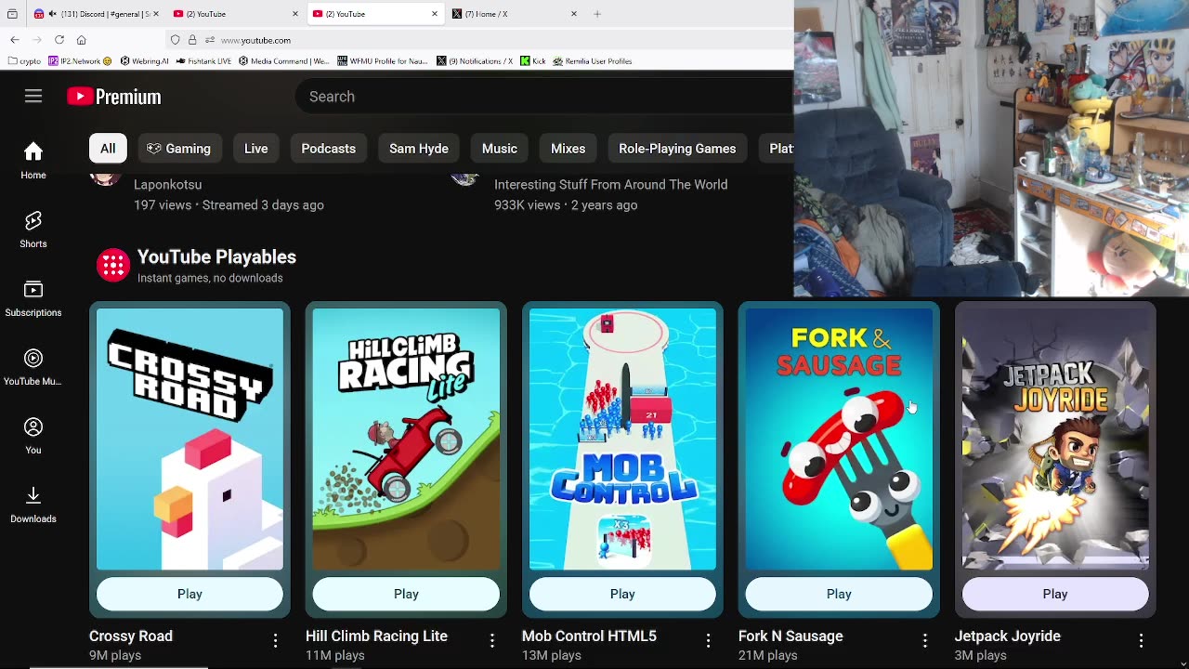Select the Mixes filter chip
The height and width of the screenshot is (669, 1189).
pos(568,149)
